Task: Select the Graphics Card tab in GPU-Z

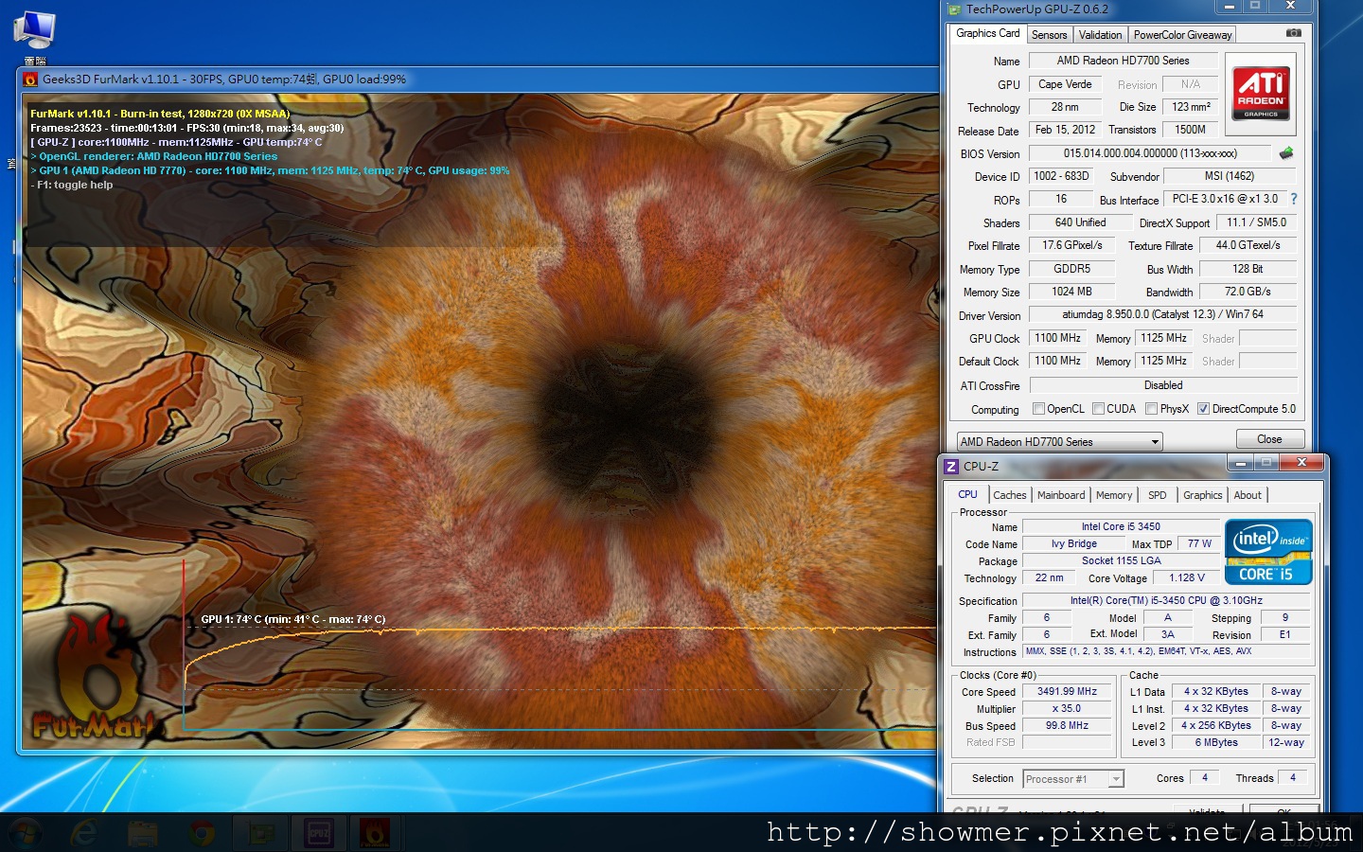Action: 988,33
